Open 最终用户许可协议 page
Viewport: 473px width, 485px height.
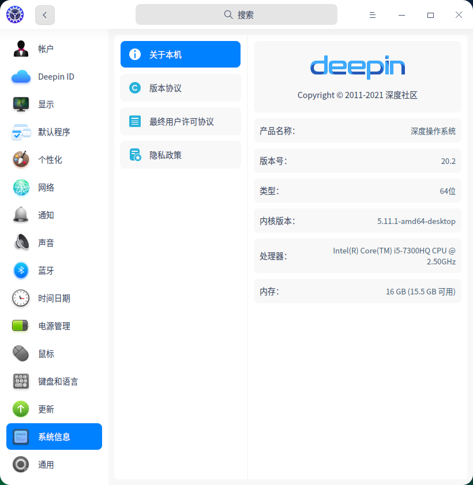click(181, 121)
